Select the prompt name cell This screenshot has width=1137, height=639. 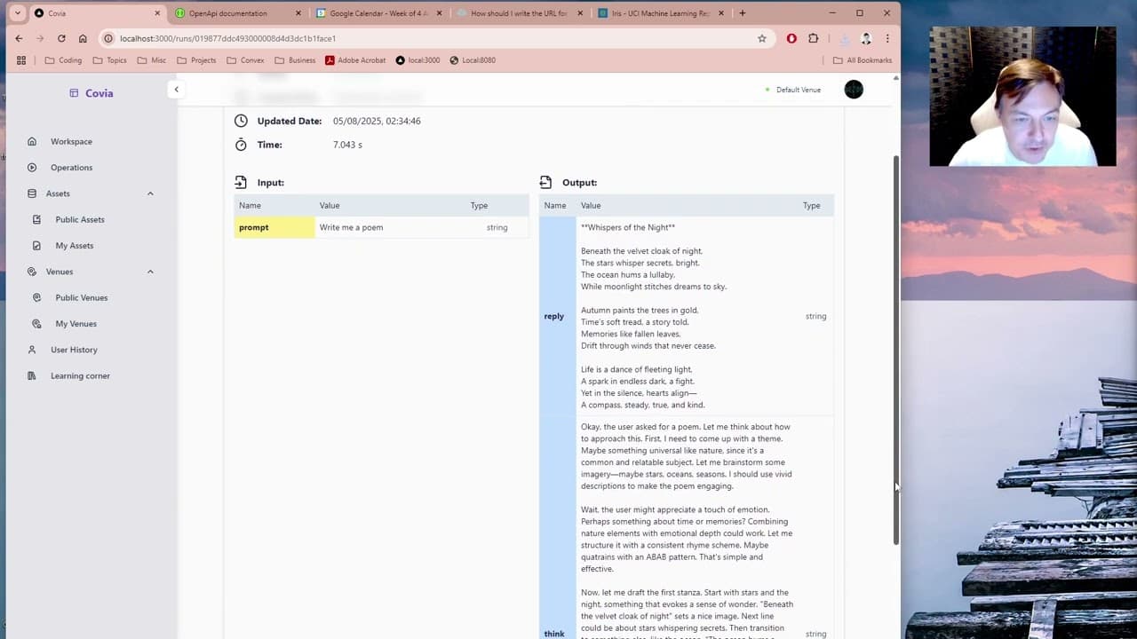pyautogui.click(x=274, y=227)
